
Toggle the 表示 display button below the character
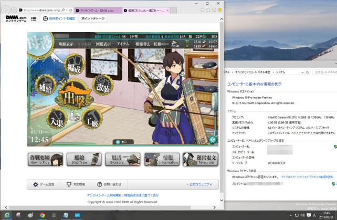123,142
